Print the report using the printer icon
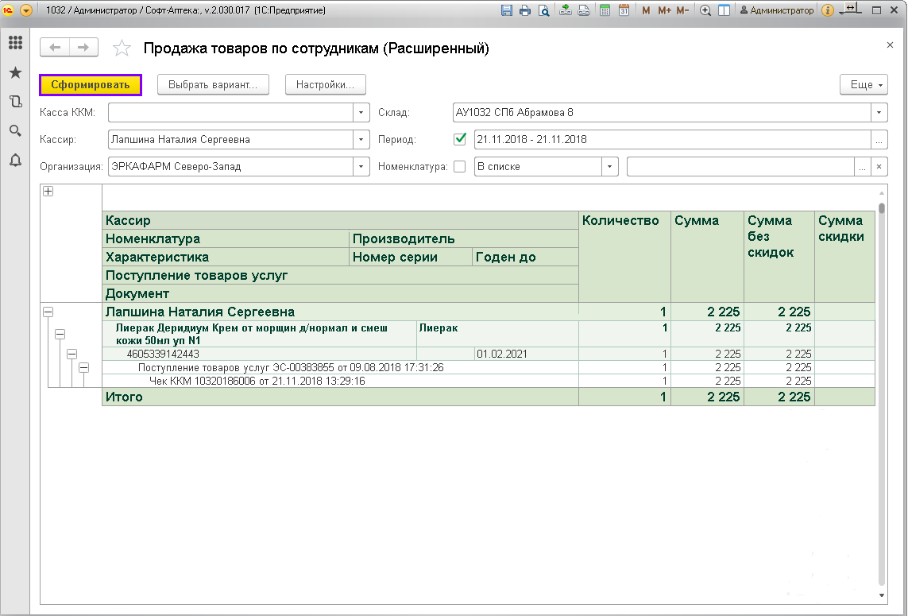 (525, 10)
